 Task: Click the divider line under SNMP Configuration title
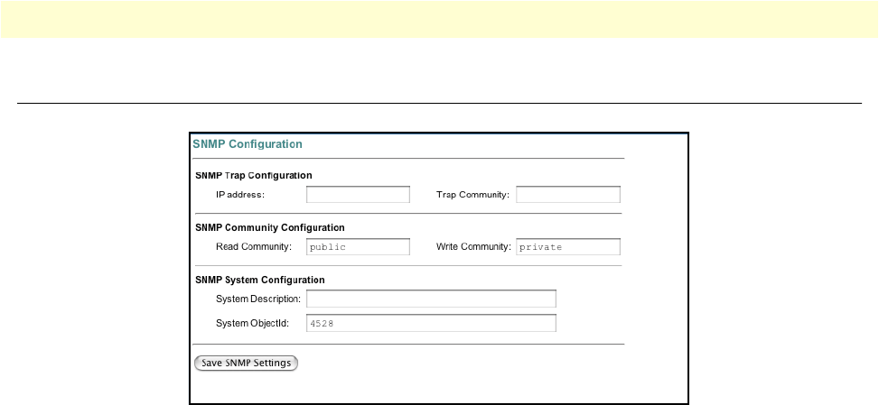pyautogui.click(x=408, y=159)
